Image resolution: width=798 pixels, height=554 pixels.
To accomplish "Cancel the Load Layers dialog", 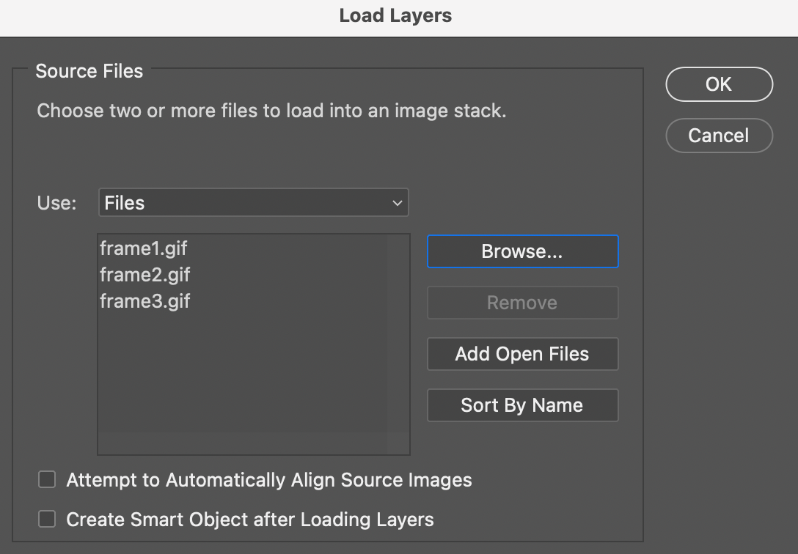I will pos(719,136).
